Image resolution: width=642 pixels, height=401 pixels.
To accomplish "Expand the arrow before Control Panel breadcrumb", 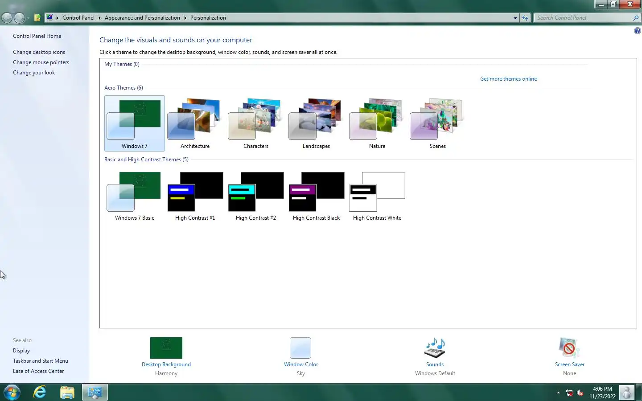I will coord(58,18).
